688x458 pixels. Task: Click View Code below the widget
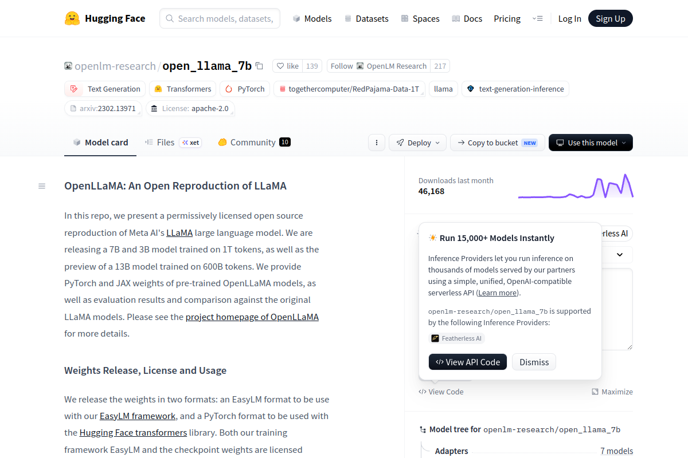[441, 392]
